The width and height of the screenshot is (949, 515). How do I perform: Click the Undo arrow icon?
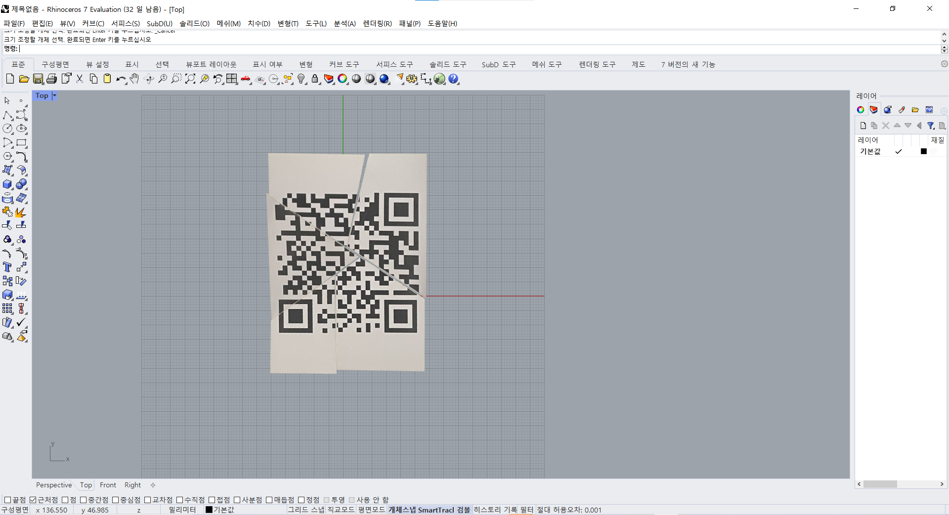(121, 79)
